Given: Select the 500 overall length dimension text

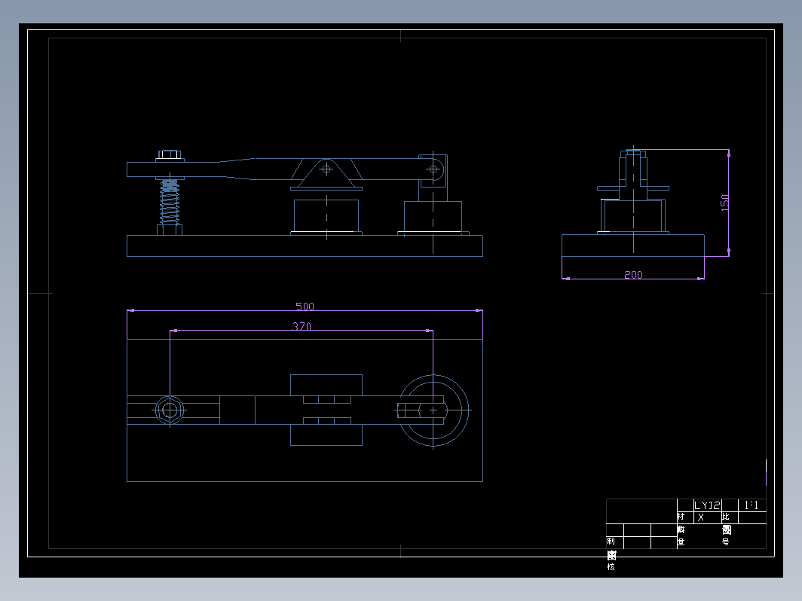Looking at the screenshot, I should coord(305,306).
